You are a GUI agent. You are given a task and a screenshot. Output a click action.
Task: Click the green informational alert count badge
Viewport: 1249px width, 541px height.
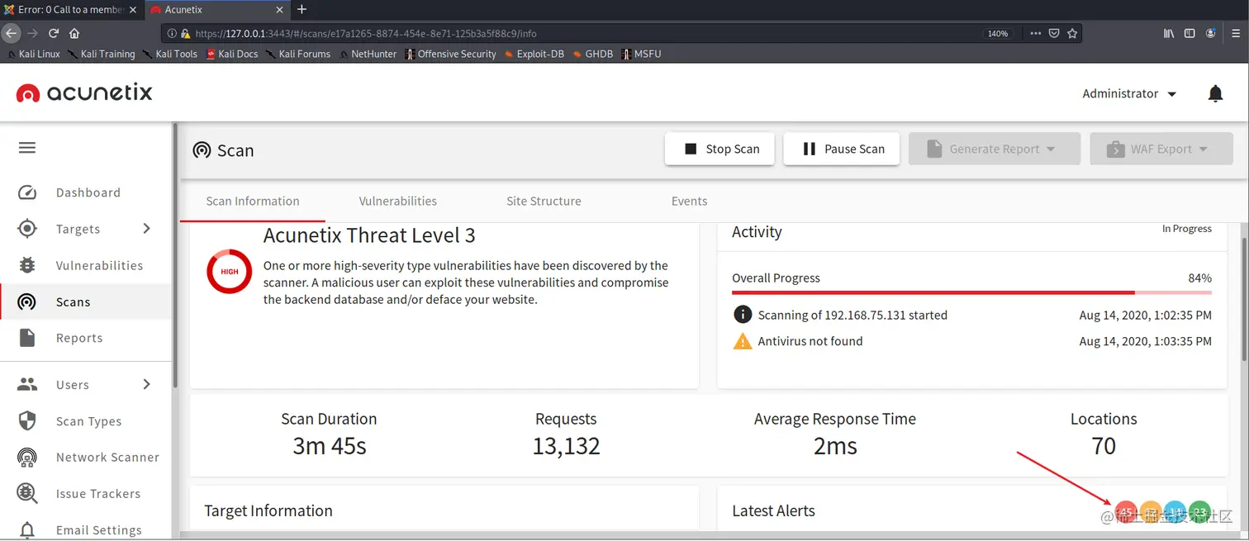coord(1199,513)
